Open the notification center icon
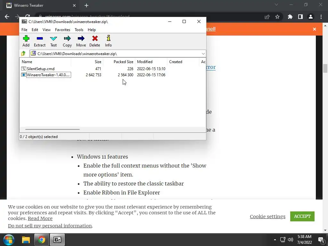 tap(321, 240)
